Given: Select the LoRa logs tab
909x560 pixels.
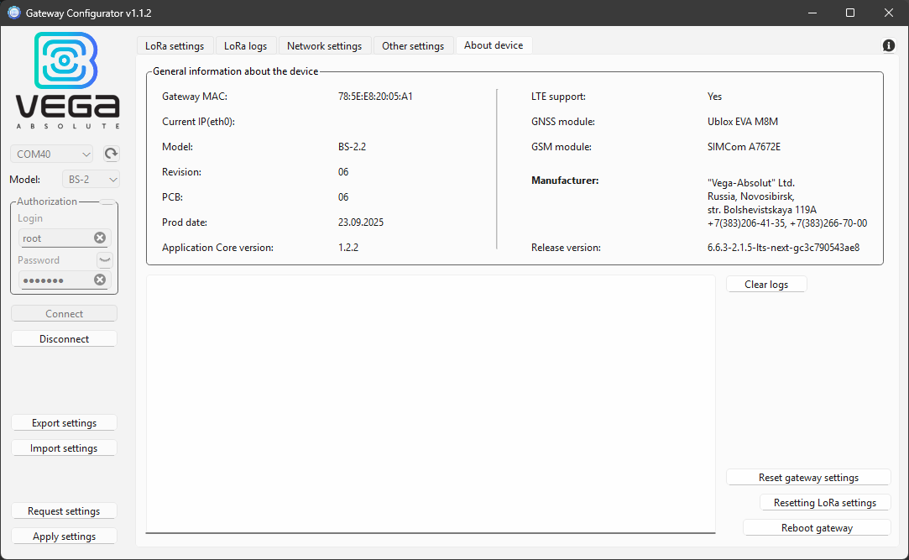Looking at the screenshot, I should click(245, 45).
